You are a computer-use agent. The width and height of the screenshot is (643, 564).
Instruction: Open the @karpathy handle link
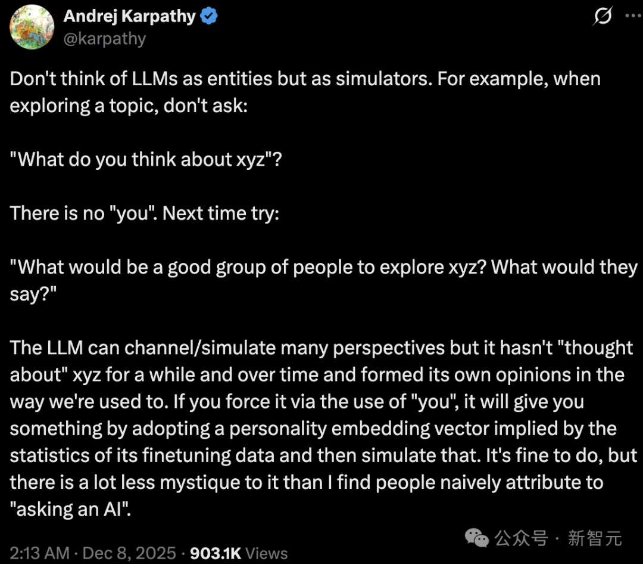pyautogui.click(x=104, y=39)
